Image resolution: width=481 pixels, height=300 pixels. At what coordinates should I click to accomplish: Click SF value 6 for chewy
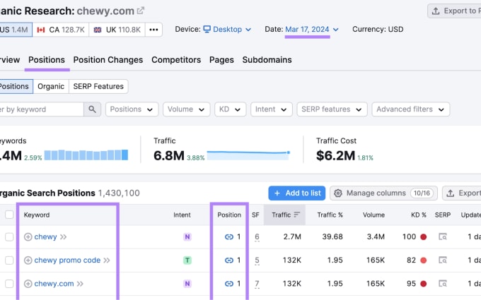click(257, 237)
